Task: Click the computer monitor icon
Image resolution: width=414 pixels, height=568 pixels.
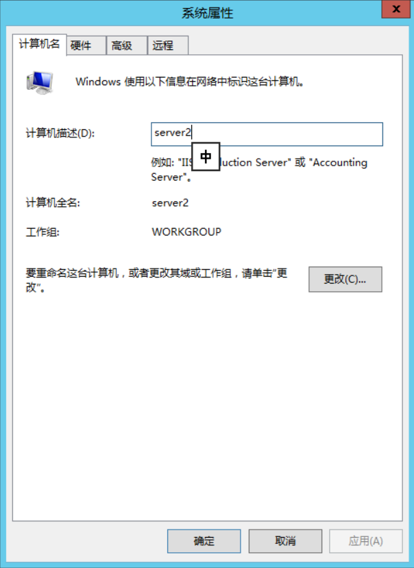Action: (40, 83)
